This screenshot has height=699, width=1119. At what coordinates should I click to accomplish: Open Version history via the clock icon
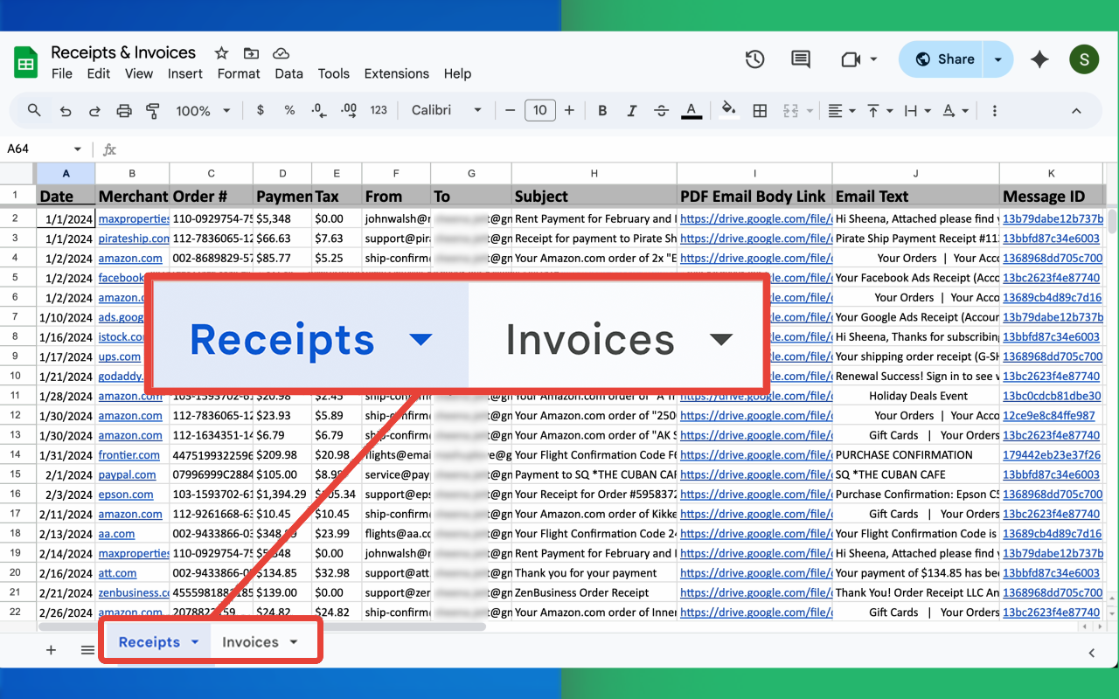point(754,59)
